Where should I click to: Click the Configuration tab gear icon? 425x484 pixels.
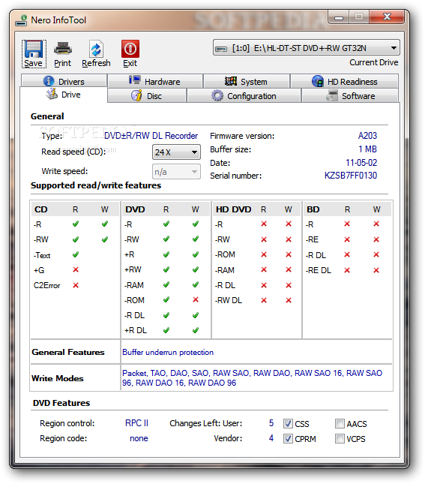(x=217, y=95)
